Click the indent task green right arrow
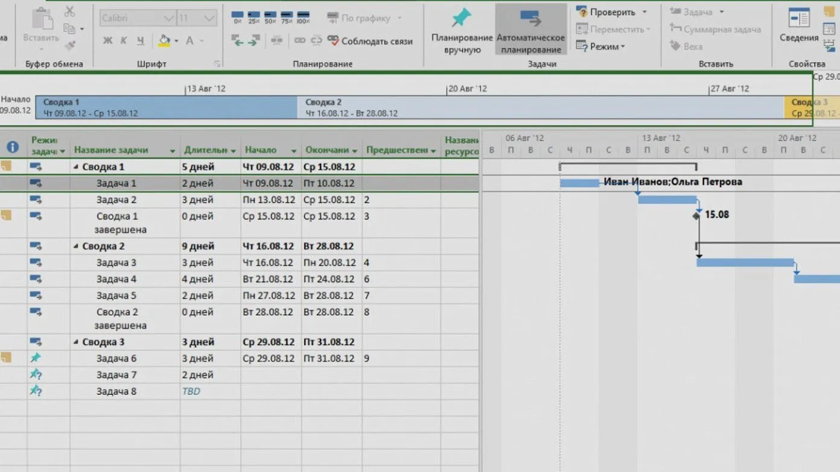840x472 pixels. [x=254, y=40]
